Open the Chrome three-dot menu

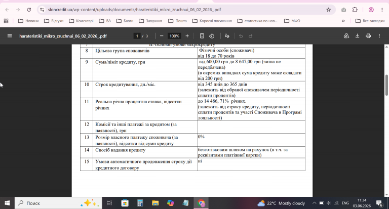click(x=382, y=10)
